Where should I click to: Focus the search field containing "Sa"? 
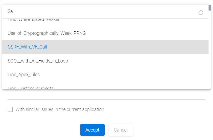(x=100, y=12)
